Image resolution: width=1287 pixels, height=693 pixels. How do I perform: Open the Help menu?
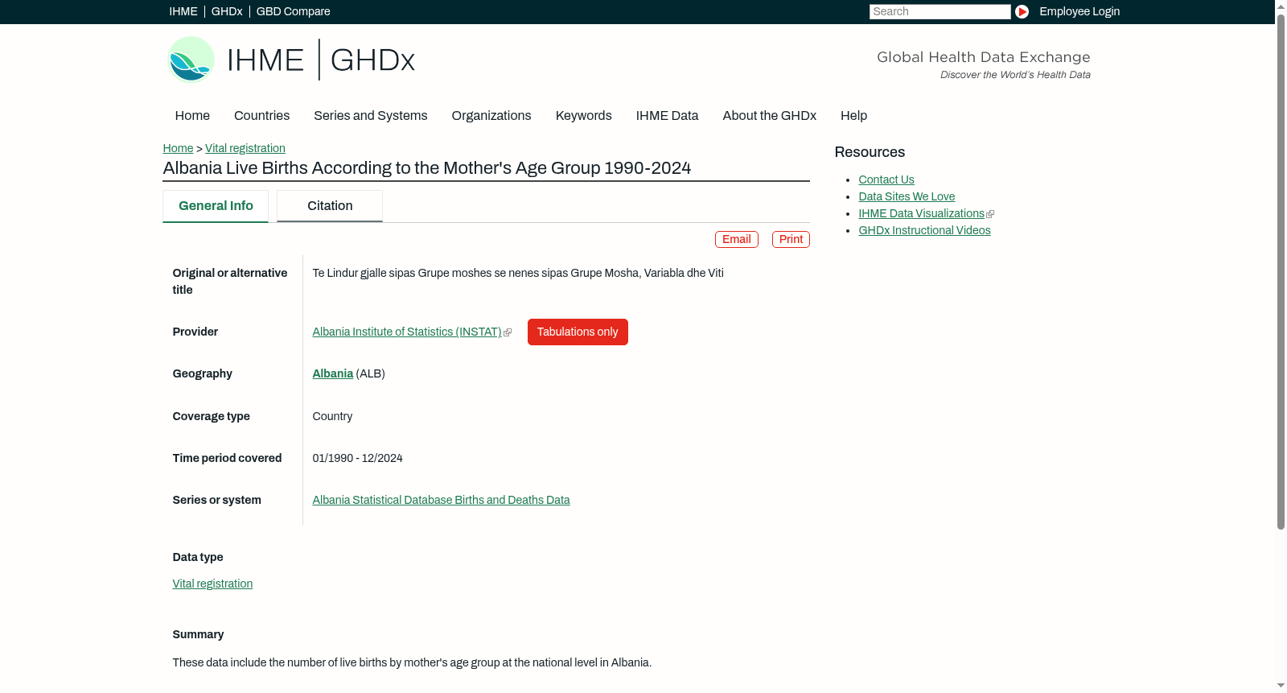pos(854,116)
